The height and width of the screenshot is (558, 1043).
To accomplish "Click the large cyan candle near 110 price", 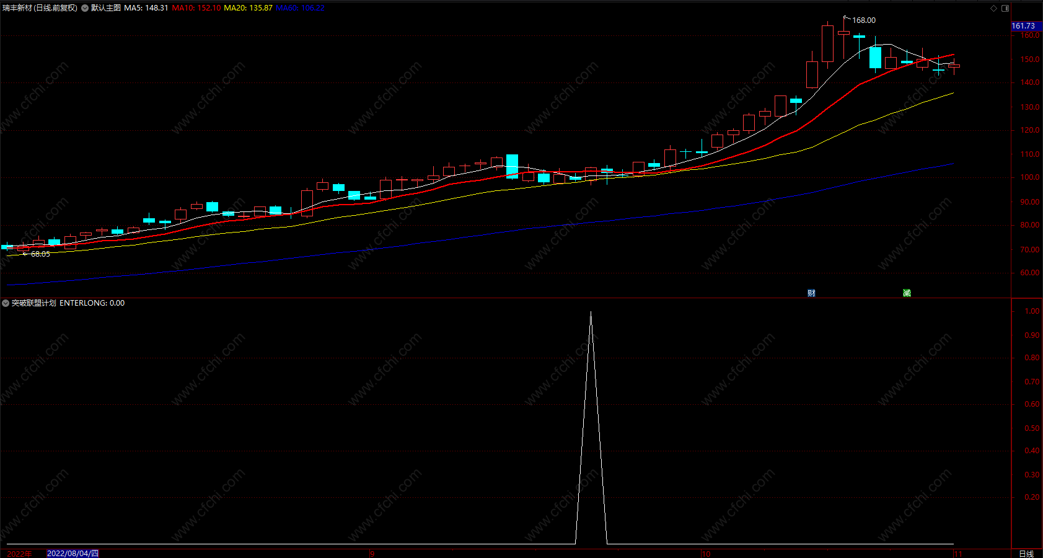I will [512, 166].
